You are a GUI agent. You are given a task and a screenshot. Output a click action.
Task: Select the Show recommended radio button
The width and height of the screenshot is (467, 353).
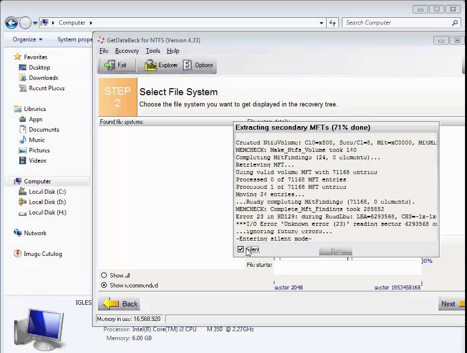click(104, 285)
